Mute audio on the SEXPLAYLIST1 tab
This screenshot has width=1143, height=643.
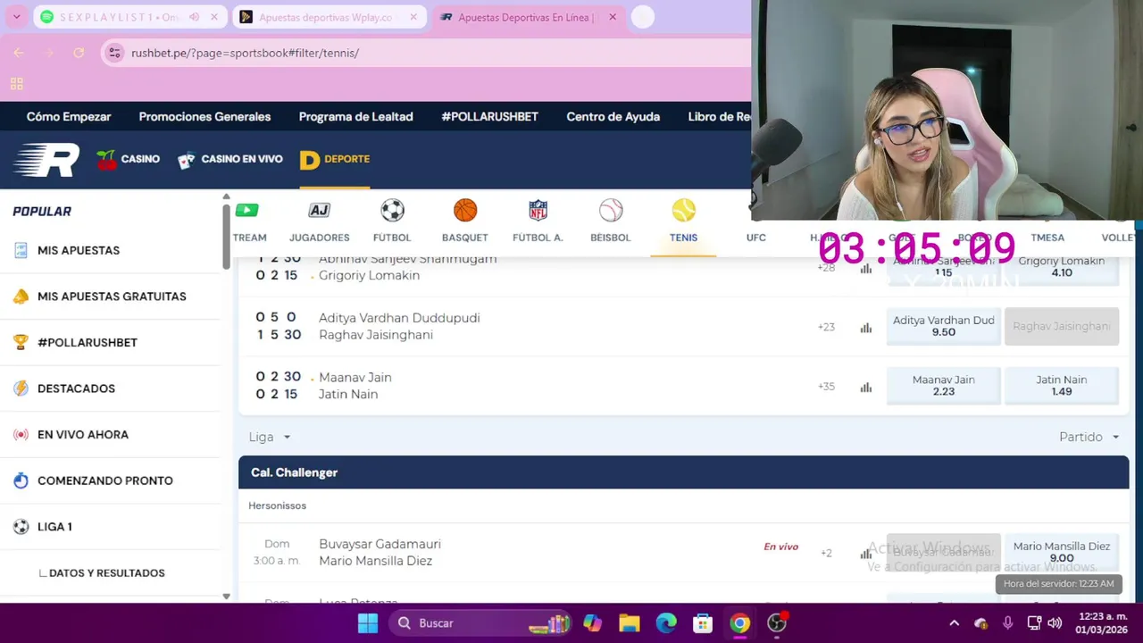pyautogui.click(x=194, y=17)
